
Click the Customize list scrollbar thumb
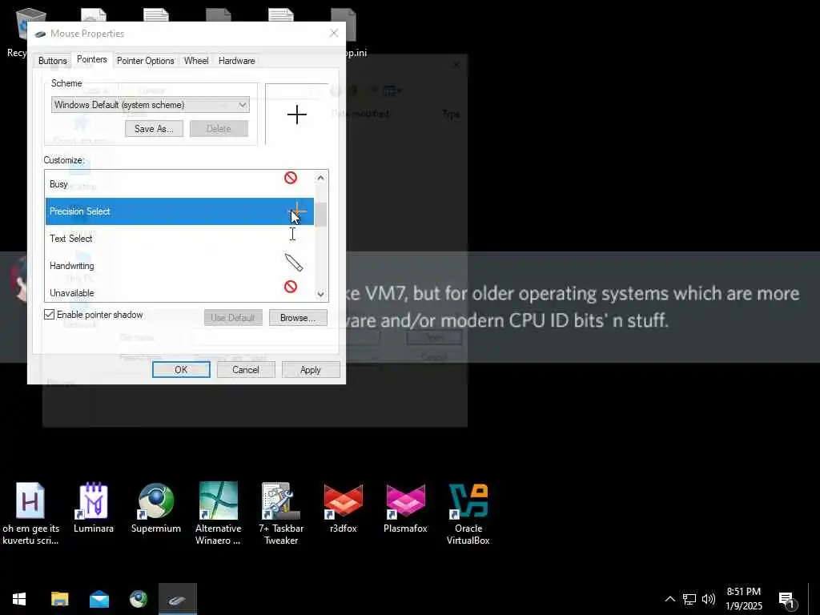[x=320, y=215]
